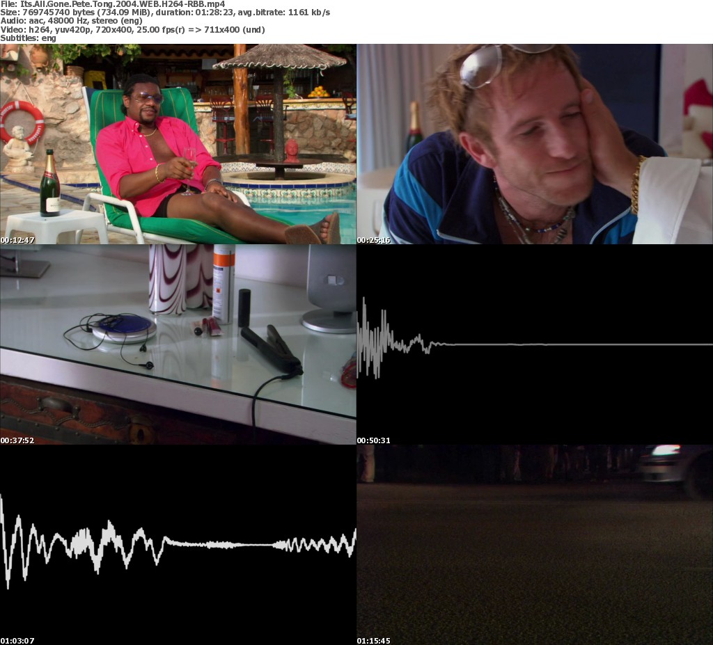The image size is (713, 645).
Task: Click the waveform thumbnail at 00:50:31
Action: pyautogui.click(x=535, y=344)
